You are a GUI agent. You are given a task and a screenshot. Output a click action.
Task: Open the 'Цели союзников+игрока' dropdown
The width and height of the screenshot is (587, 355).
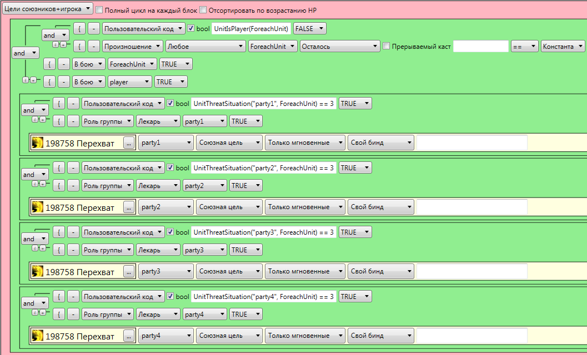[48, 9]
